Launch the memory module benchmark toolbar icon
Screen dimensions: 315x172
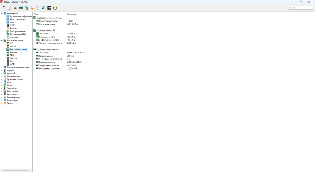coord(21,8)
